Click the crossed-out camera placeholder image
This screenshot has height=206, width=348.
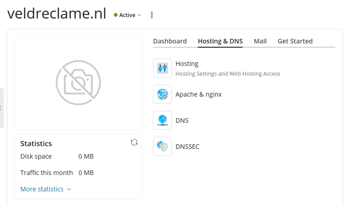78,83
